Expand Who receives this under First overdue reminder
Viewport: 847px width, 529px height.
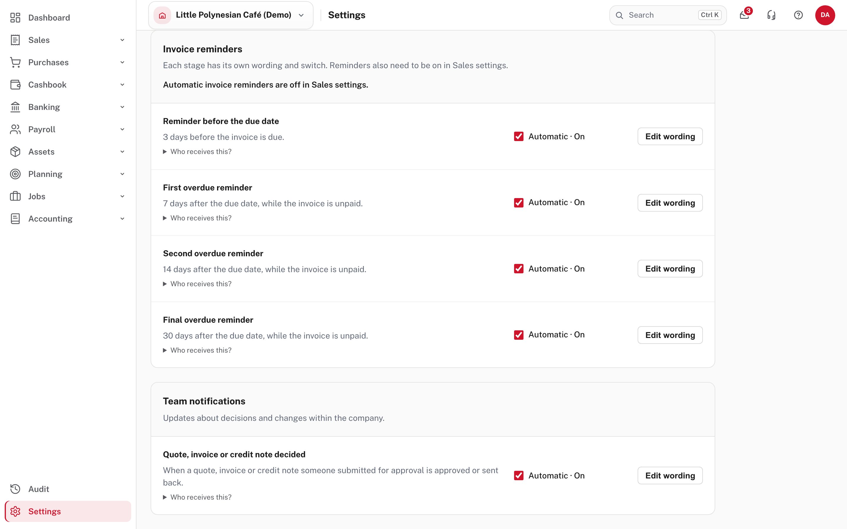pyautogui.click(x=197, y=218)
